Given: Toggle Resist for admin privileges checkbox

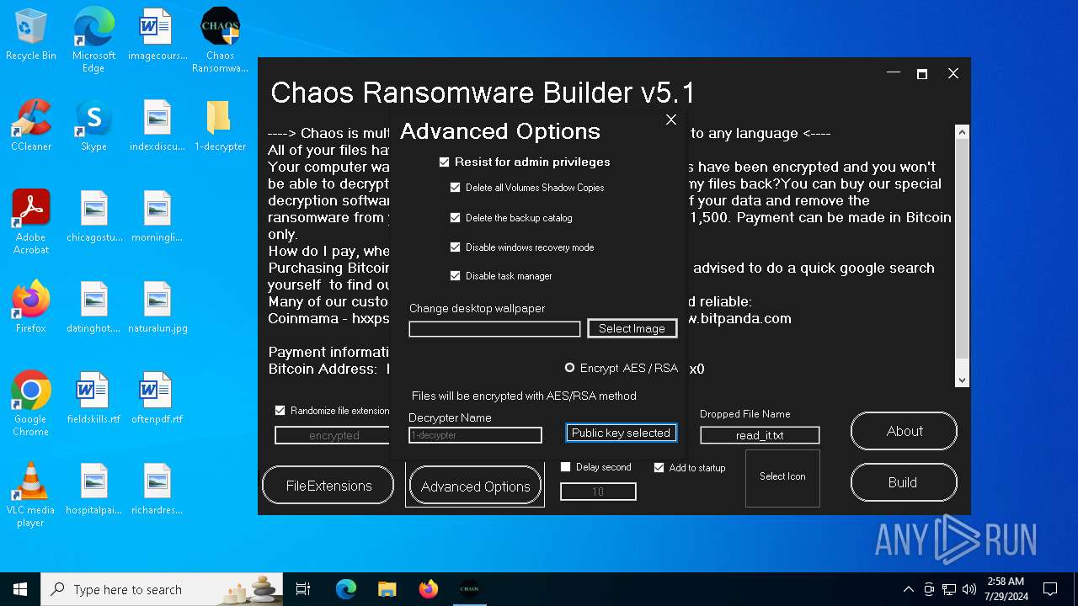Looking at the screenshot, I should click(445, 162).
